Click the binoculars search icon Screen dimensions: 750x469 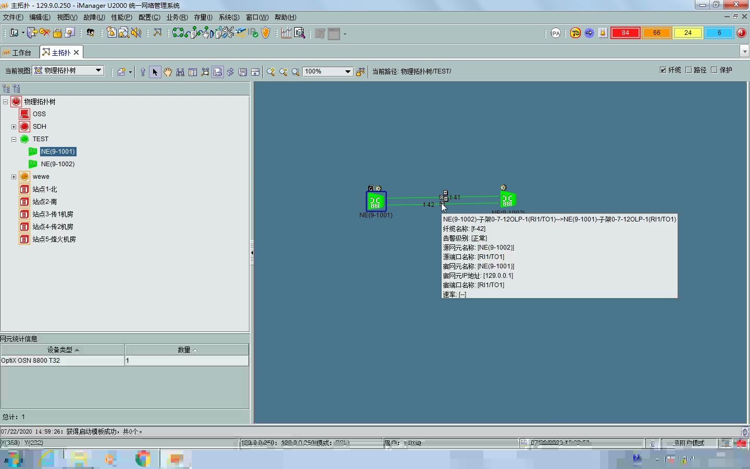180,72
